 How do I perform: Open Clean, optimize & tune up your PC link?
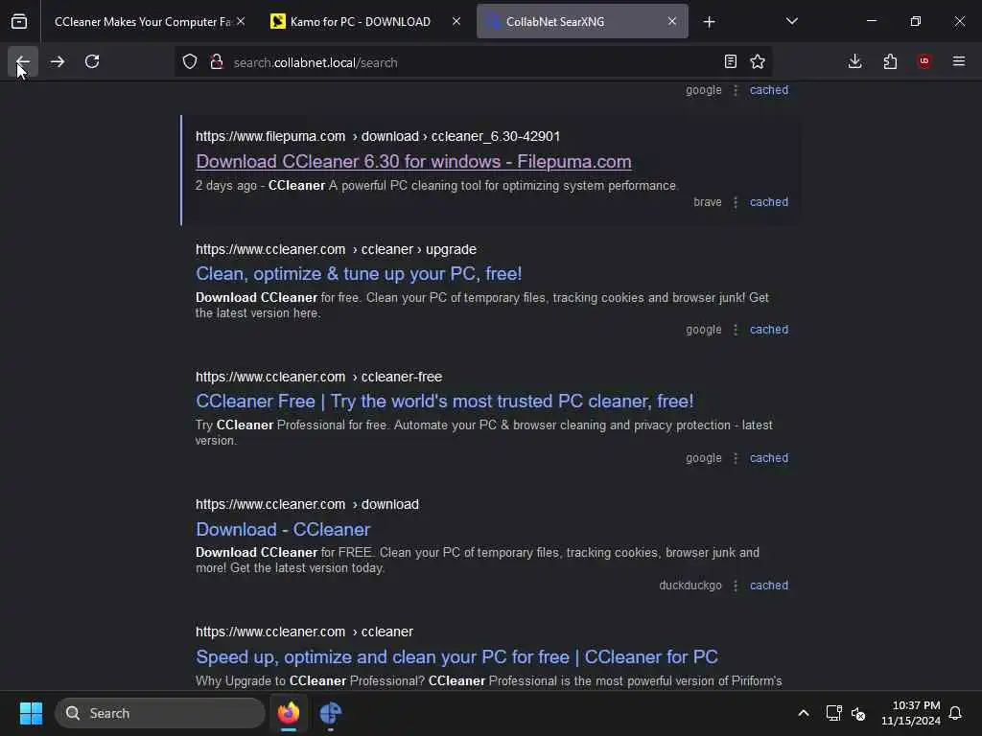click(359, 273)
